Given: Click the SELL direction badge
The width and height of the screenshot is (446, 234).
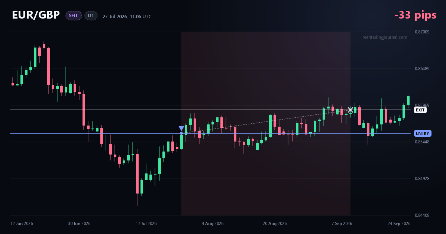Looking at the screenshot, I should [74, 16].
